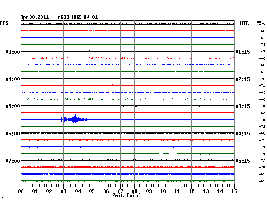Click the Zeit [min] axis title
The width and height of the screenshot is (267, 202).
[x=127, y=195]
